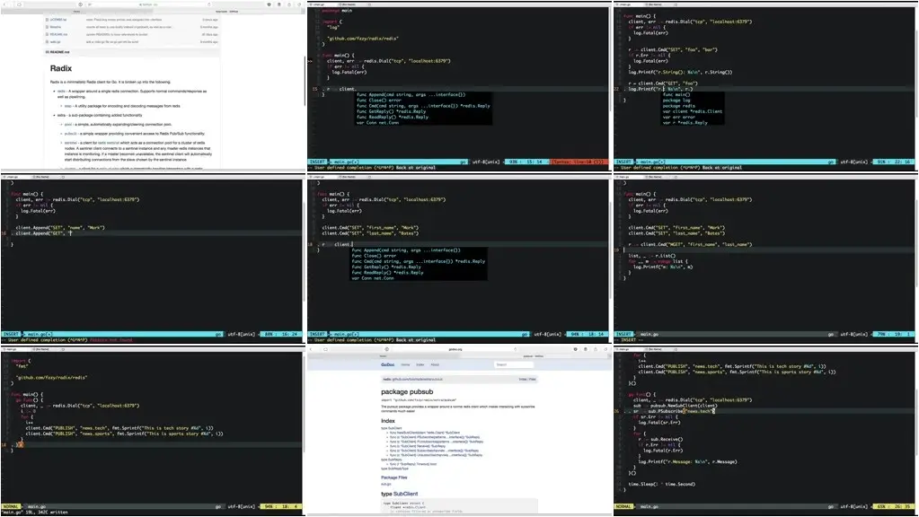Open func NewSubClient in the GoDoc index
This screenshot has height=517, width=919.
pos(425,433)
